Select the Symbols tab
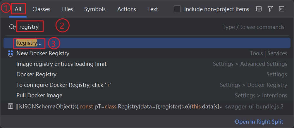This screenshot has width=294, height=128. click(x=95, y=9)
